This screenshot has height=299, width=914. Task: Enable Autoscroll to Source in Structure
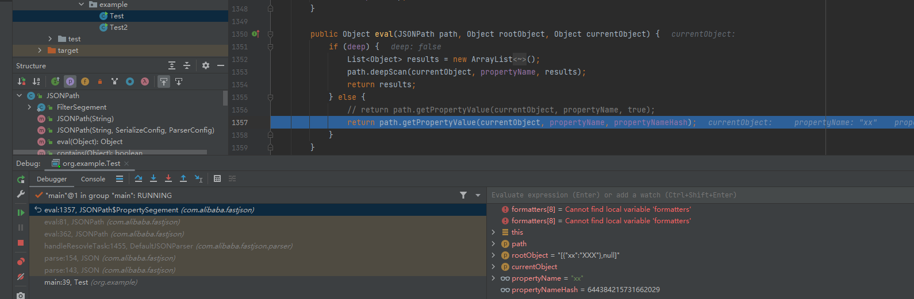pyautogui.click(x=164, y=81)
